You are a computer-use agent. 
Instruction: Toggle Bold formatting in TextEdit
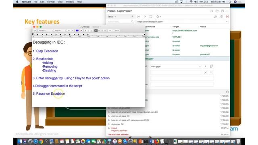85,31
